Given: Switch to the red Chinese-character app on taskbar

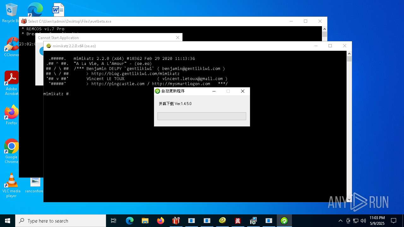Looking at the screenshot, I should click(238, 221).
